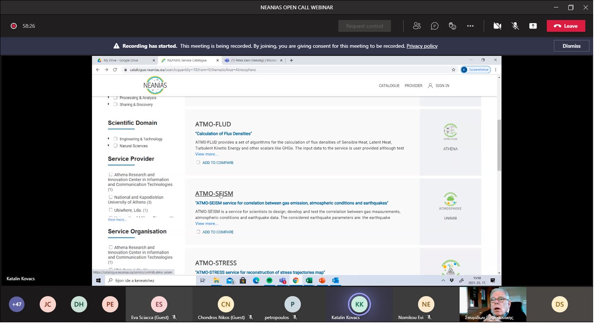Expand the Engineering & Technology tree arrow

click(x=109, y=139)
